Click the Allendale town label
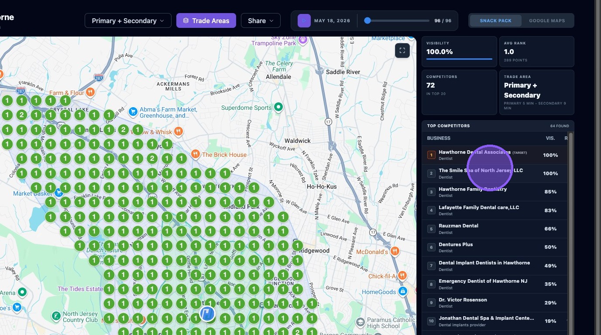Image resolution: width=601 pixels, height=335 pixels. pyautogui.click(x=278, y=77)
